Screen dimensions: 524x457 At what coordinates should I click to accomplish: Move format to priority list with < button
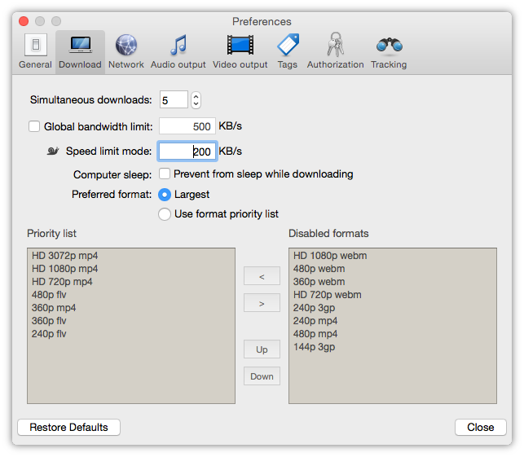click(262, 276)
